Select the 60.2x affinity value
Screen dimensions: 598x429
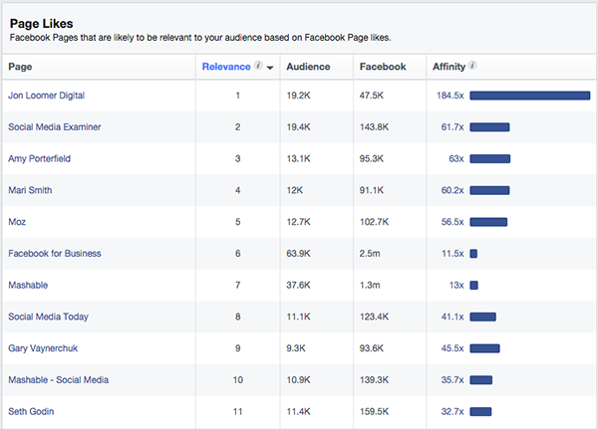pos(452,190)
